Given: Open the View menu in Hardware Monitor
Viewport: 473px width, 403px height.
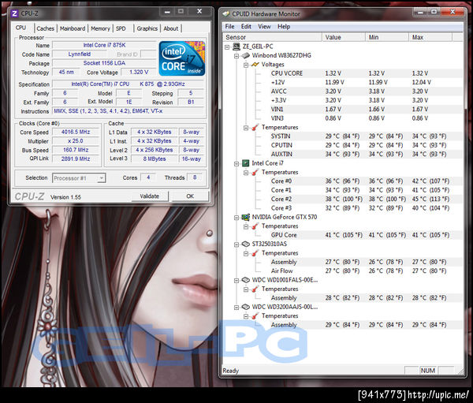Looking at the screenshot, I should pyautogui.click(x=264, y=27).
